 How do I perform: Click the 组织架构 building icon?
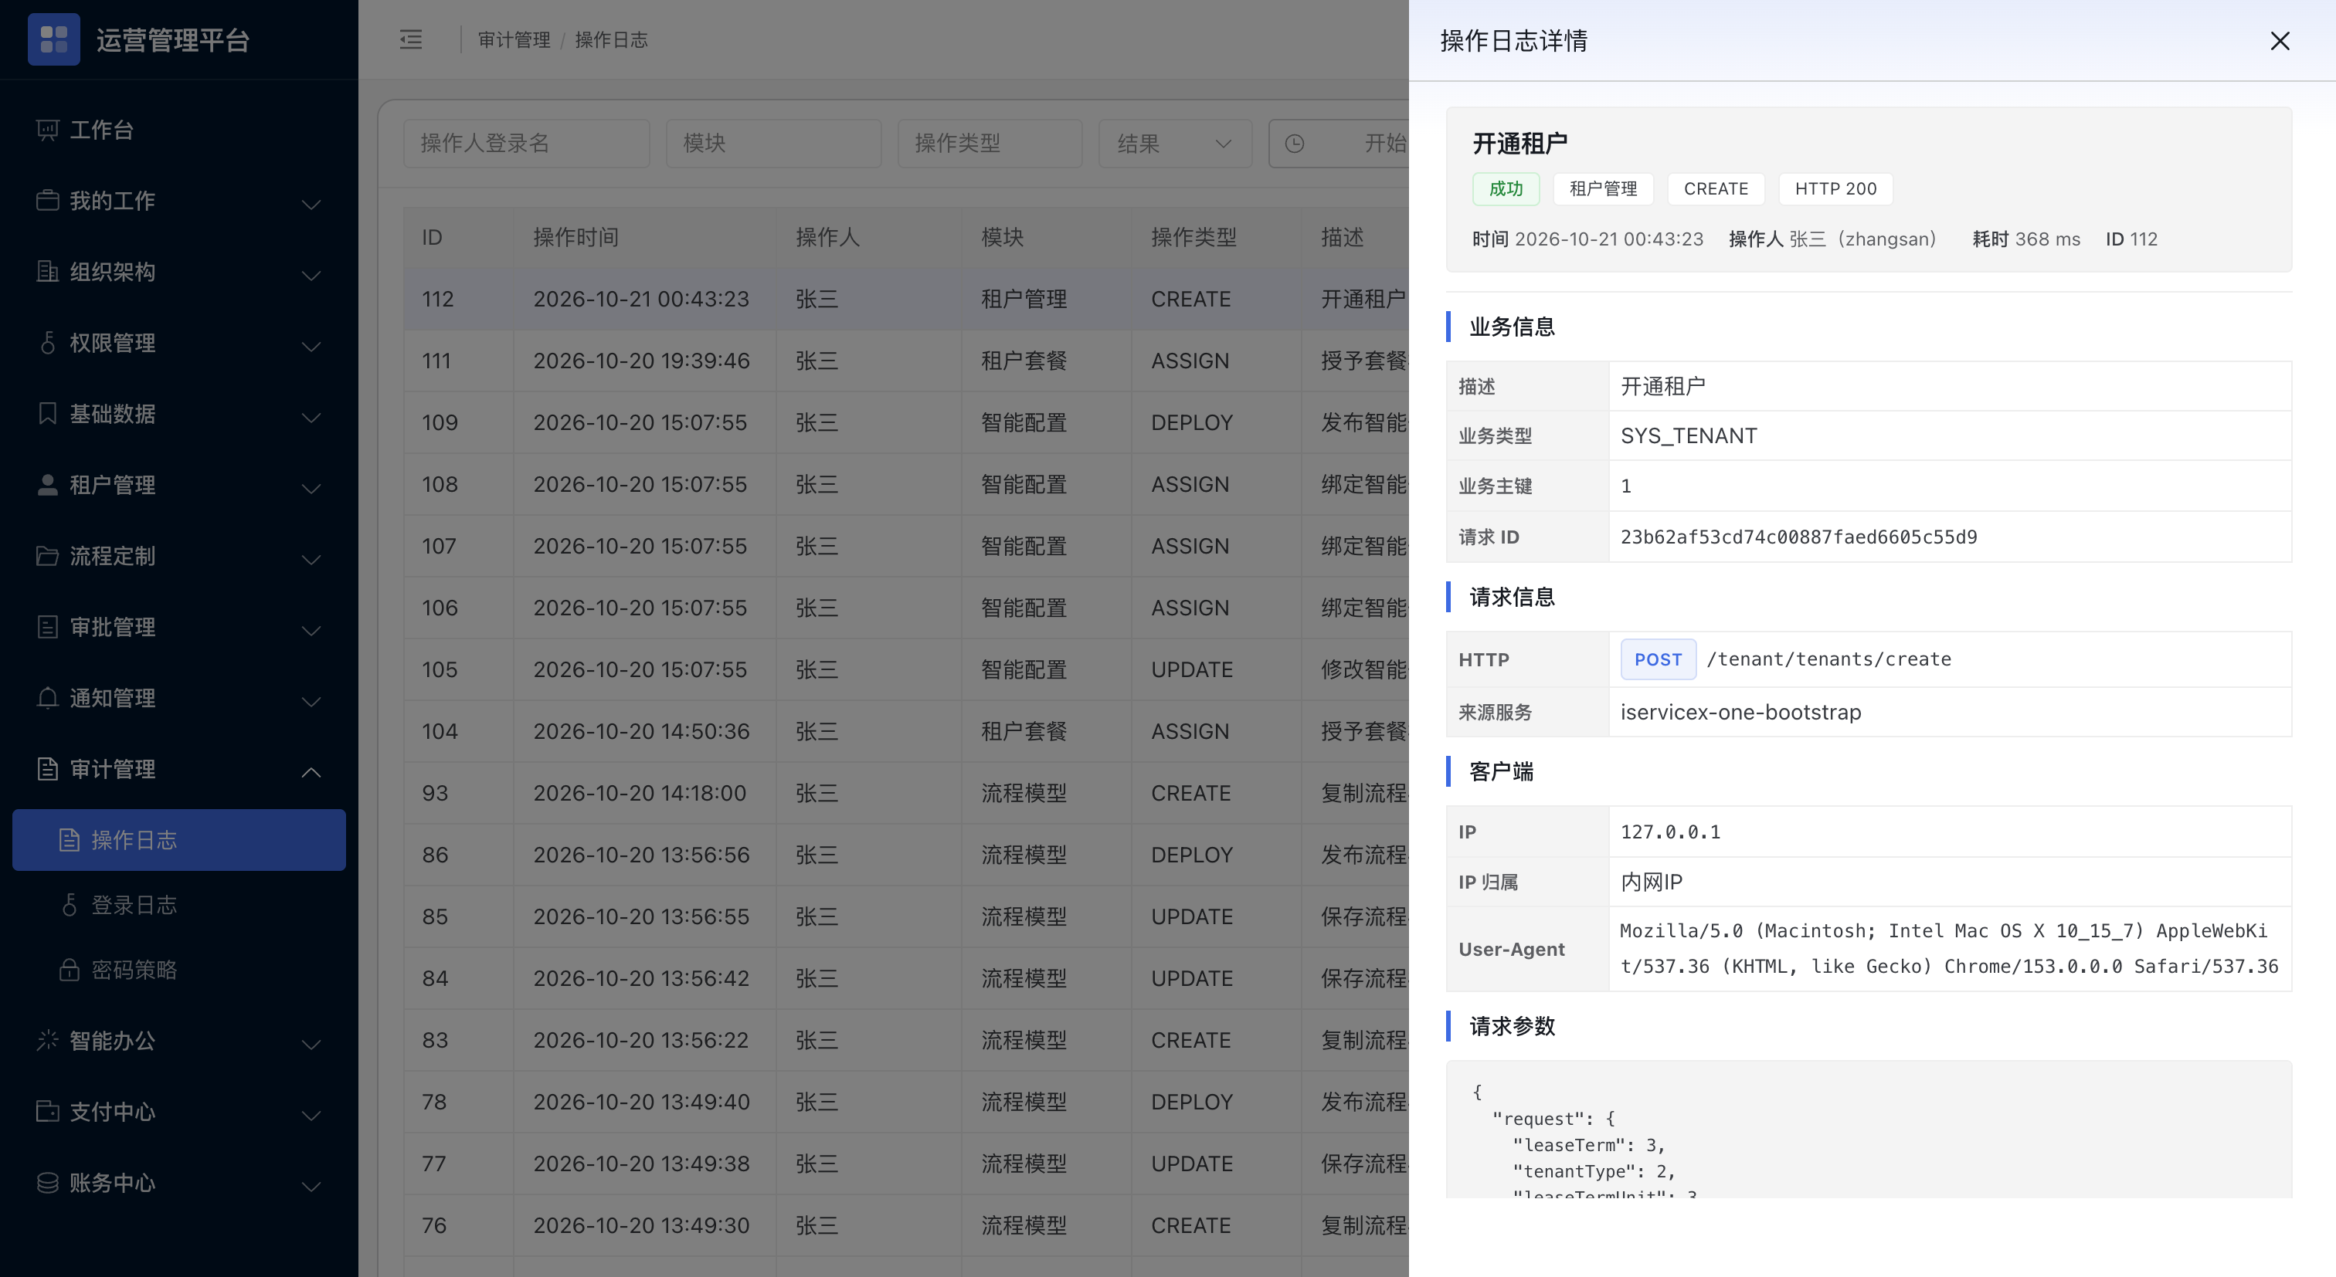coord(47,271)
